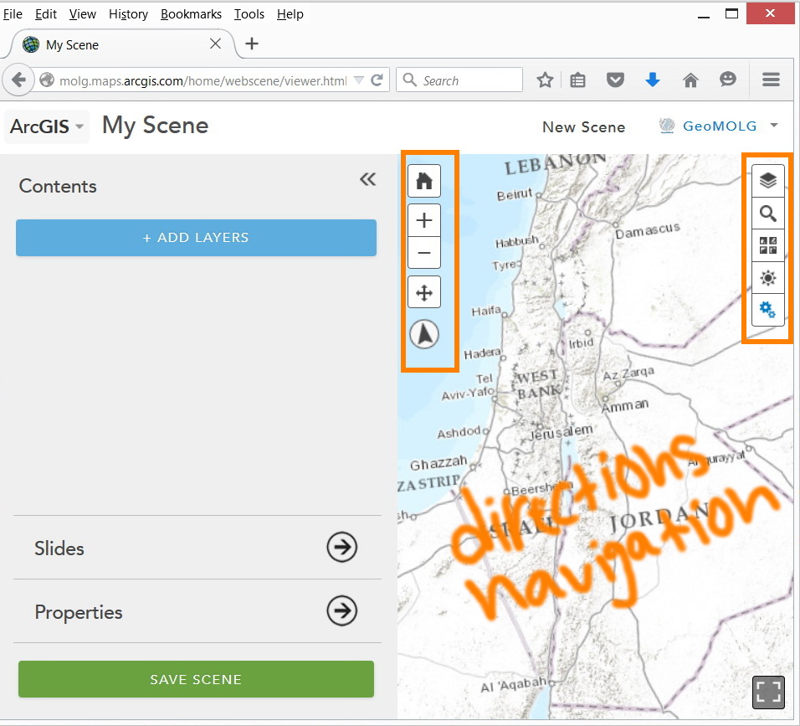Click the SAVE SCENE button

196,679
